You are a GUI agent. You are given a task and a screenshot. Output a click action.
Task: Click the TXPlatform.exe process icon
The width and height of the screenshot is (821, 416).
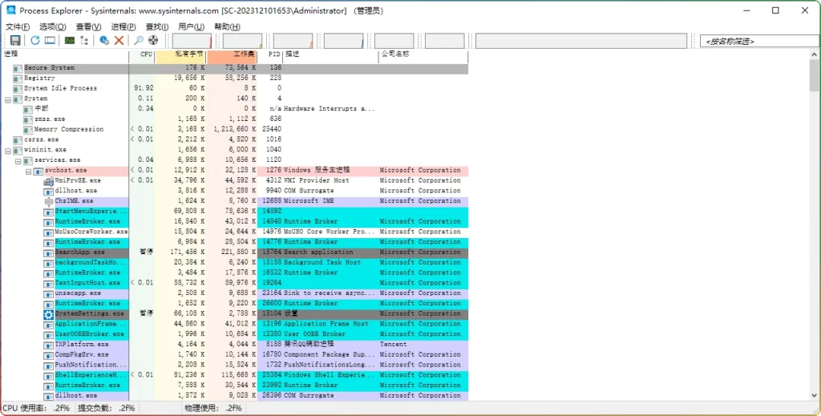[x=49, y=345]
